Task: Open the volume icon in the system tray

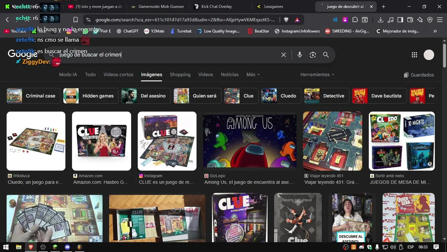Action: click(393, 247)
